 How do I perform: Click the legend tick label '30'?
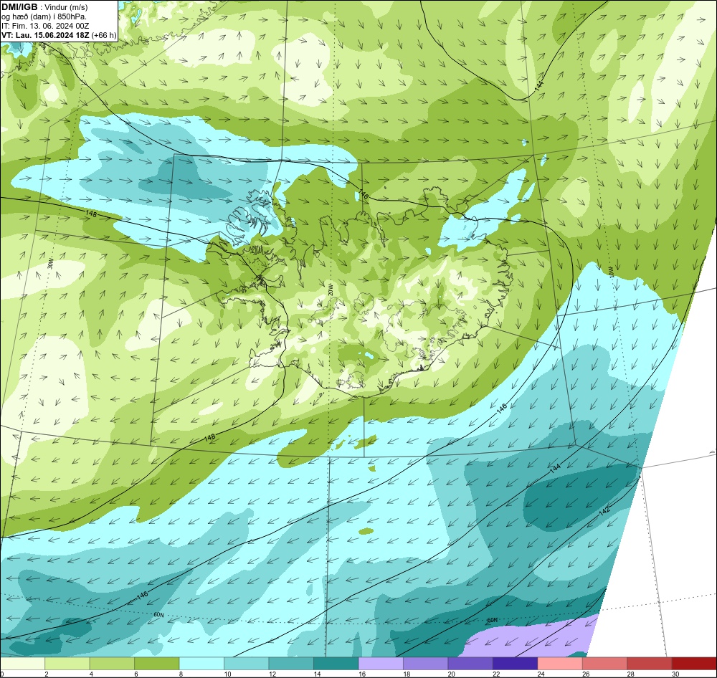click(675, 674)
